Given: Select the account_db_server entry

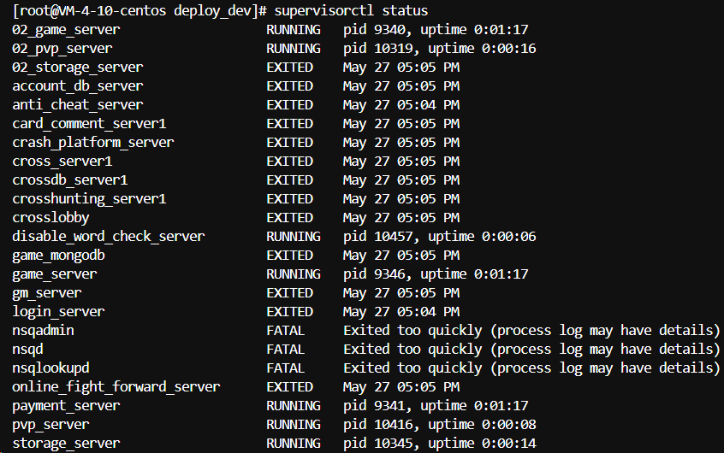Looking at the screenshot, I should point(78,85).
